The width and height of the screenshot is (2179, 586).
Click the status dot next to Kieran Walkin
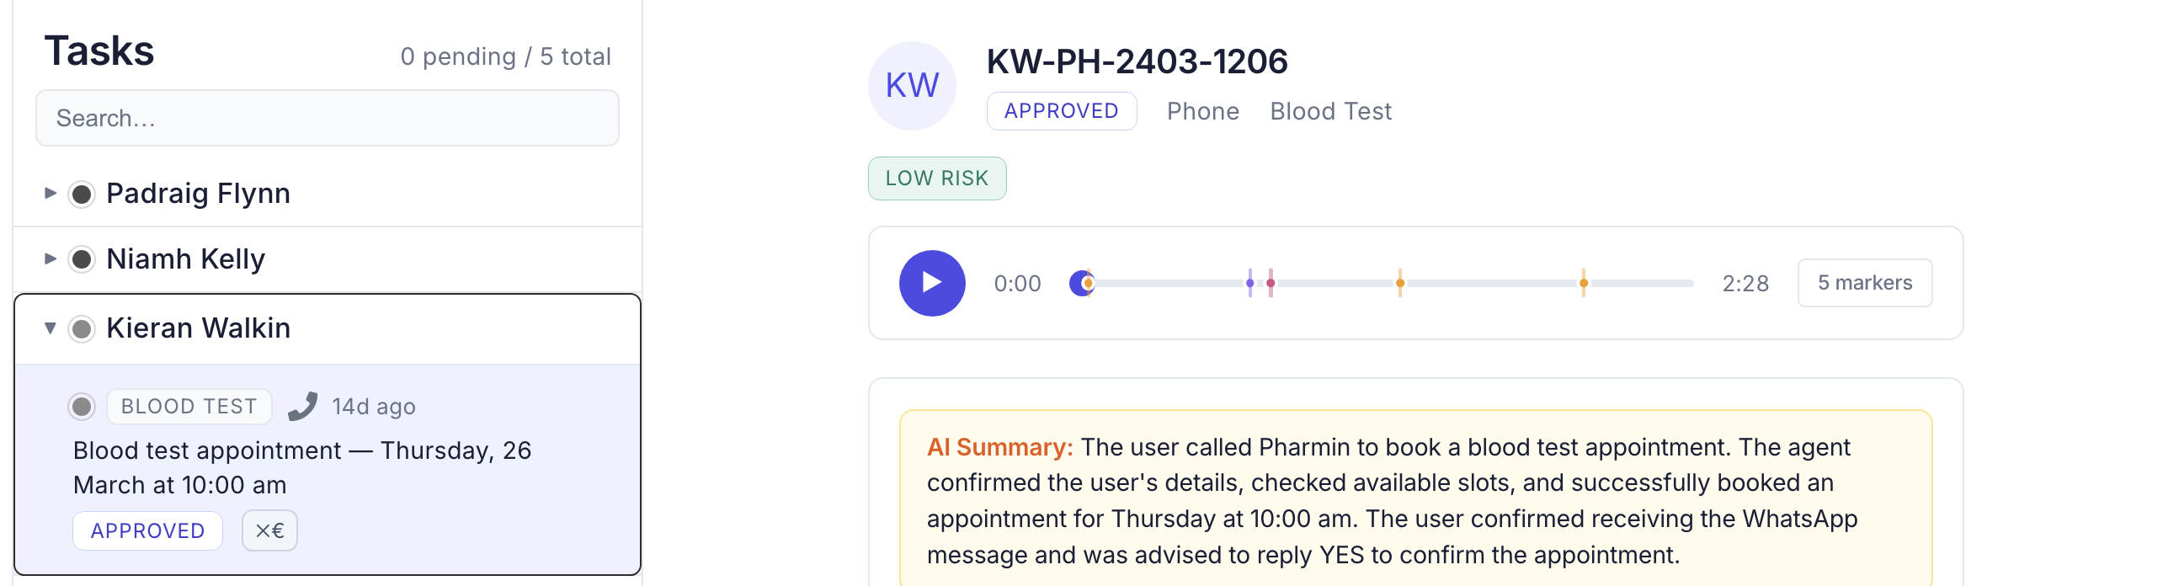point(82,329)
